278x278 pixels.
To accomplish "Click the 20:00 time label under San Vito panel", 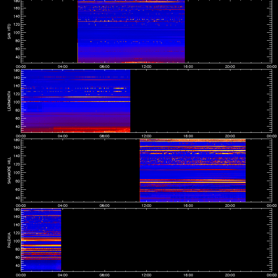I will coord(230,67).
